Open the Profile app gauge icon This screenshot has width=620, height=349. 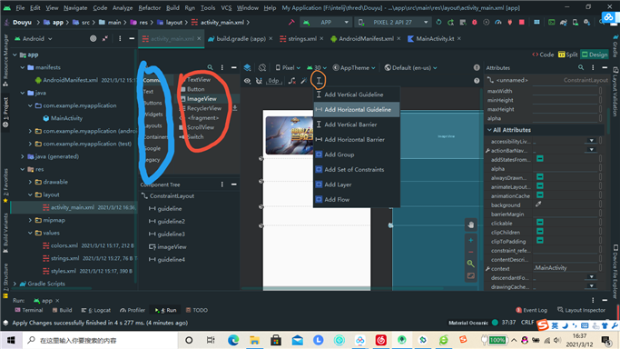(498, 22)
